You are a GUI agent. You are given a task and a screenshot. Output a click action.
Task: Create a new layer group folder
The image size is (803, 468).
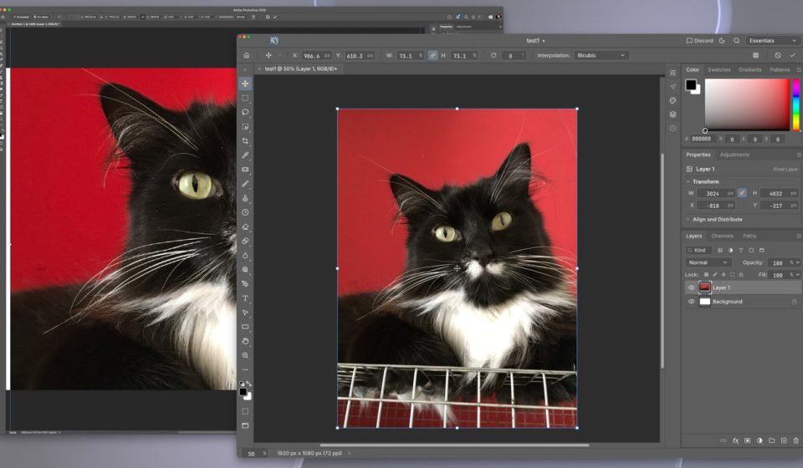coord(772,440)
